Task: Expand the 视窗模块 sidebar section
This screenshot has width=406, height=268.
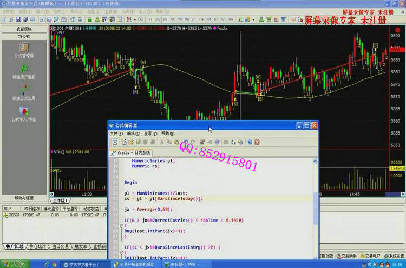Action: (24, 29)
